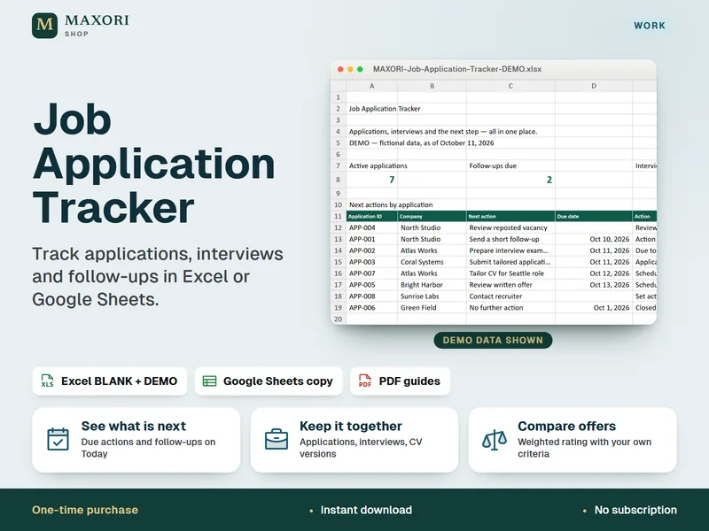Viewport: 709px width, 531px height.
Task: Select column A header
Action: (371, 86)
